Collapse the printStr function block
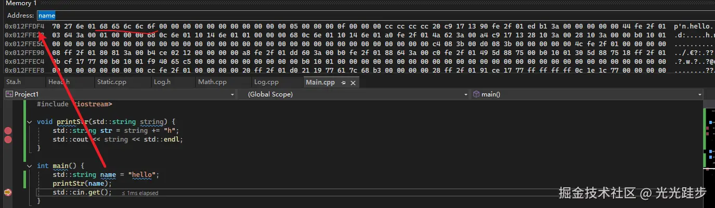The width and height of the screenshot is (715, 208). [x=30, y=122]
